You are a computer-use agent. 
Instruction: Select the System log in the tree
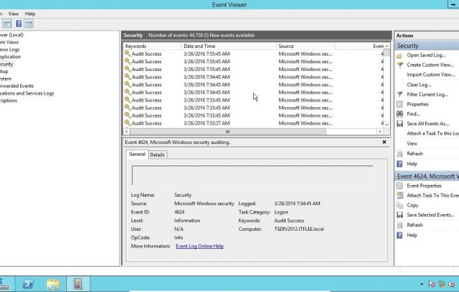click(x=6, y=79)
